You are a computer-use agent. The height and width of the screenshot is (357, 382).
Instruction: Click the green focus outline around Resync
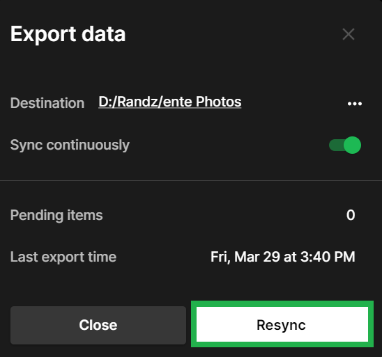tap(282, 303)
